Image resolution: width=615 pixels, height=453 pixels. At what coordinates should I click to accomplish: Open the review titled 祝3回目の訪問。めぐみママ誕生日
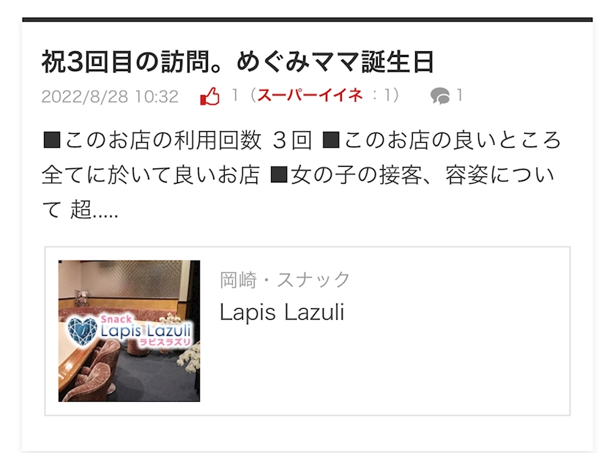point(238,62)
